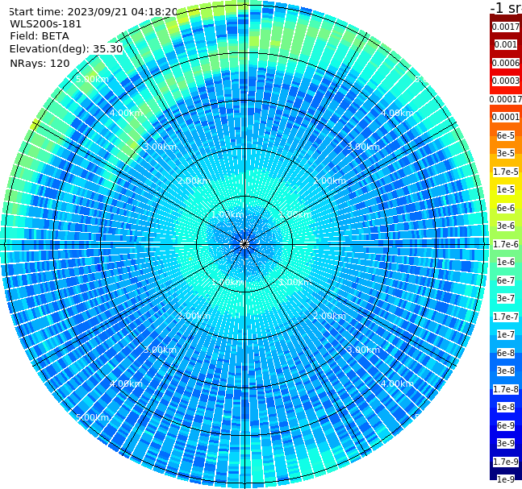Image resolution: width=522 pixels, height=489 pixels.
Task: Pick the red color bar band labeled 0.0003
Action: click(x=506, y=81)
